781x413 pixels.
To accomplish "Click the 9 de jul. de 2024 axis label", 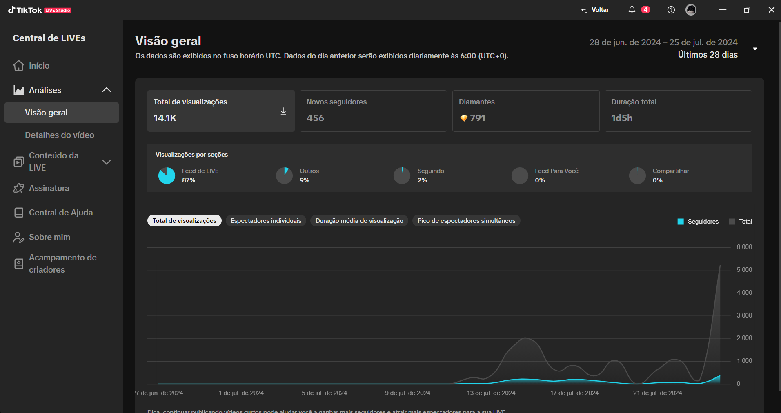I will (407, 393).
